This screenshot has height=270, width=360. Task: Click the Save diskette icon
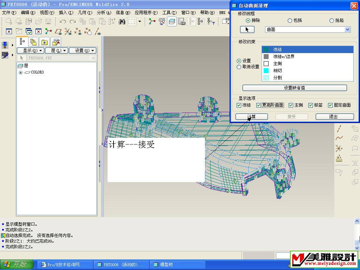click(x=48, y=21)
